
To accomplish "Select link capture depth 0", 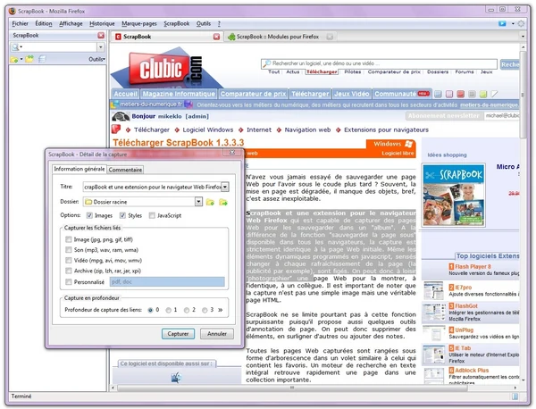I will (x=150, y=310).
